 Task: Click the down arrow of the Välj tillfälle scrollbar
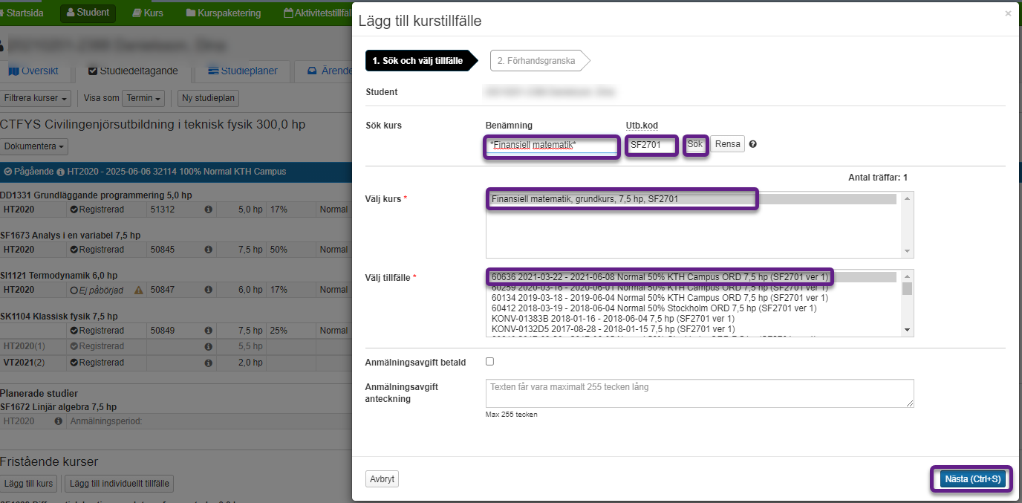click(x=907, y=330)
